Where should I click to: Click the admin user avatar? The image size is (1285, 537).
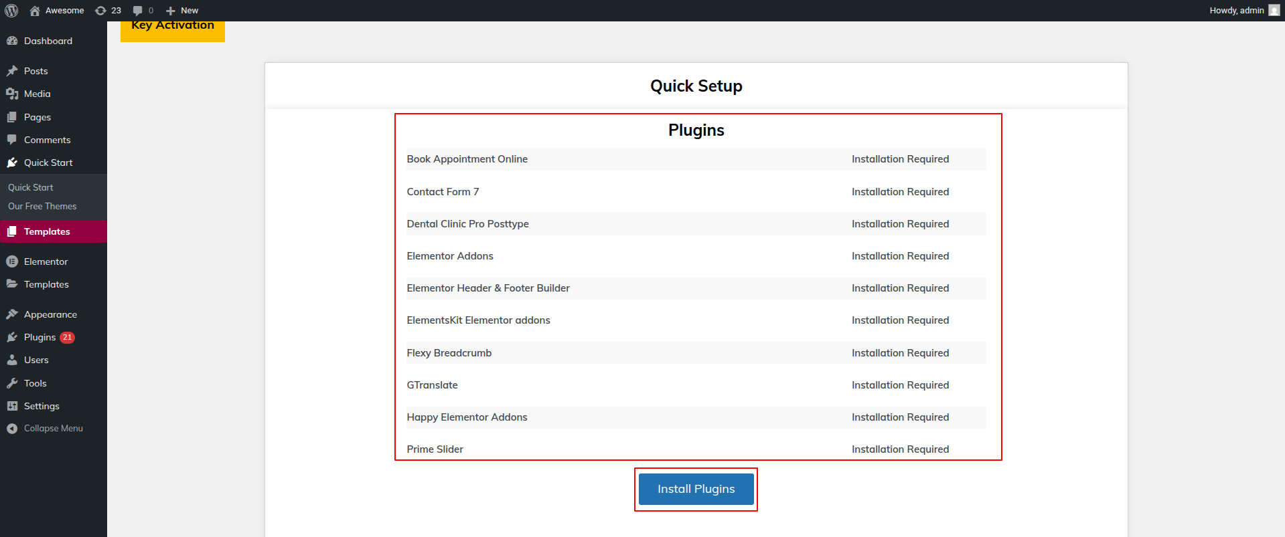click(1274, 11)
